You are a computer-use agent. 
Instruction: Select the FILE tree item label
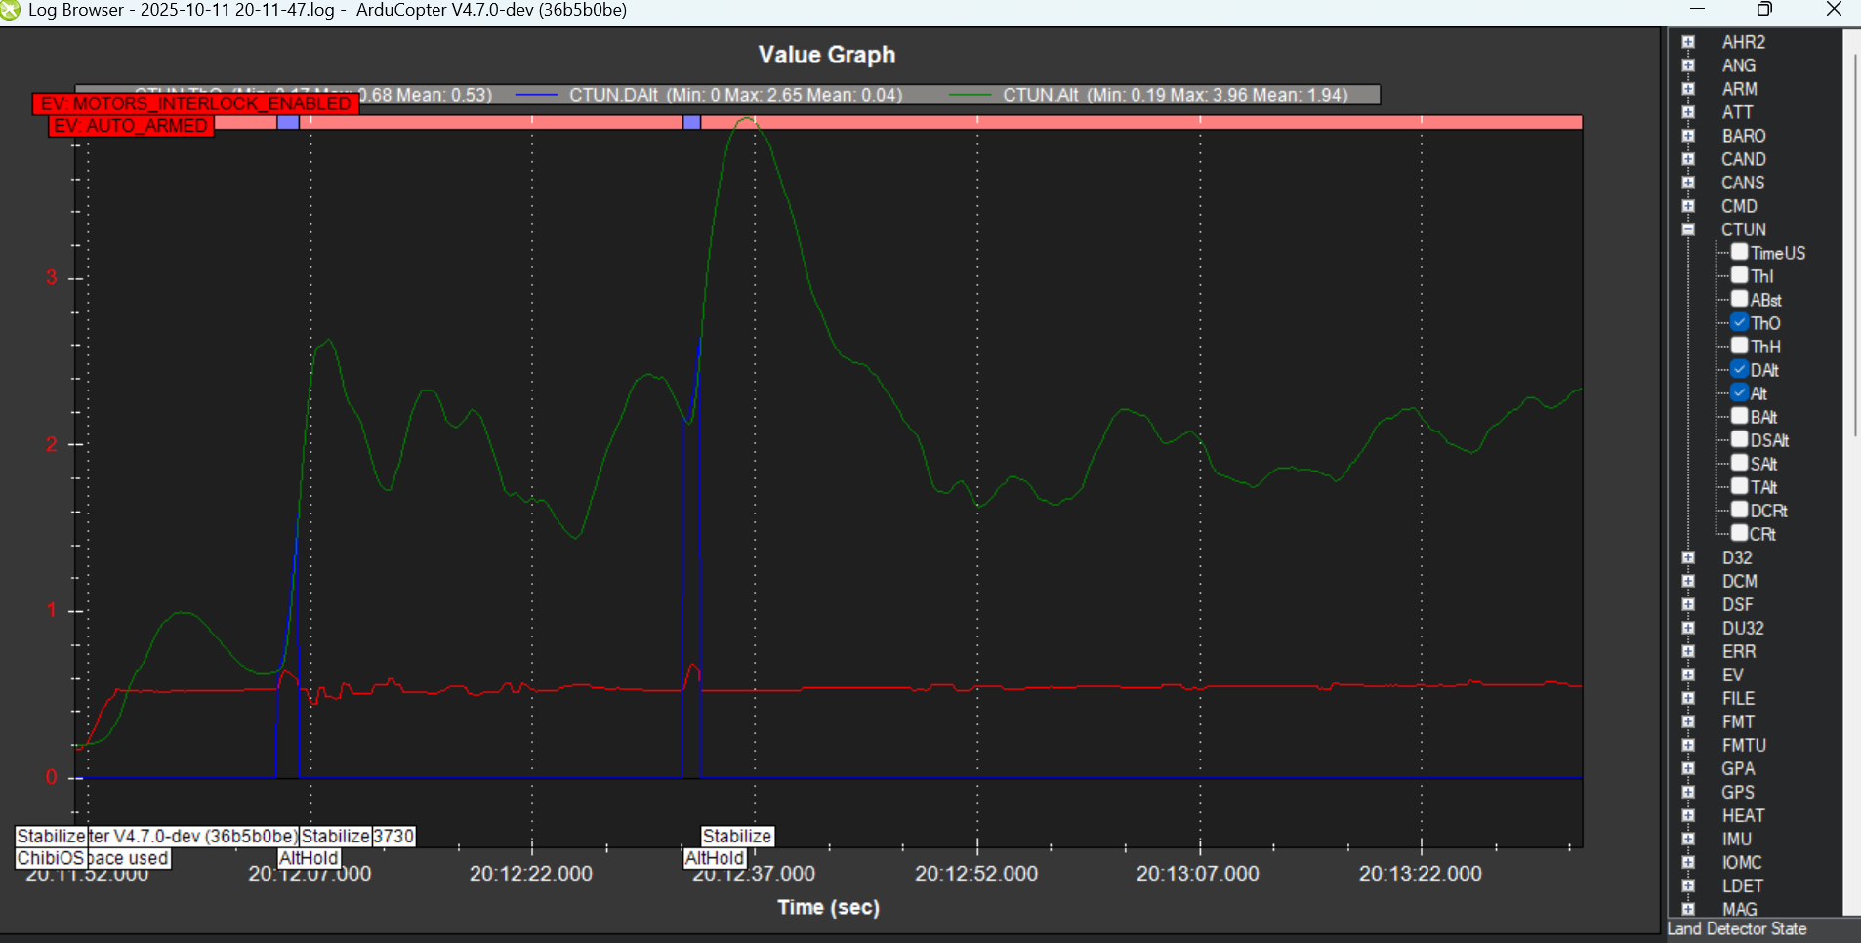click(x=1738, y=698)
